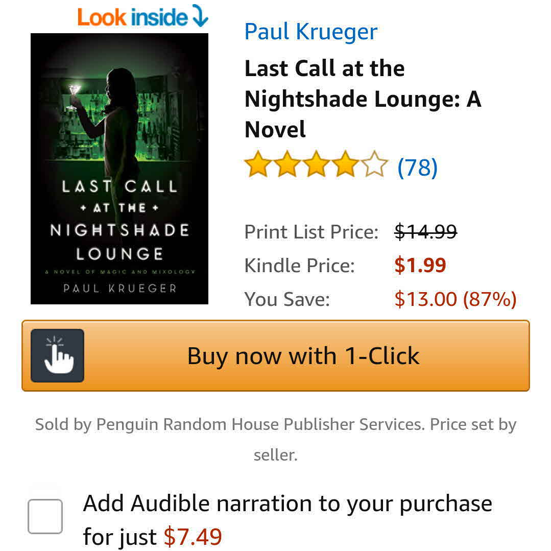Click the $7.49 Audible narration price
551x551 pixels.
(193, 537)
